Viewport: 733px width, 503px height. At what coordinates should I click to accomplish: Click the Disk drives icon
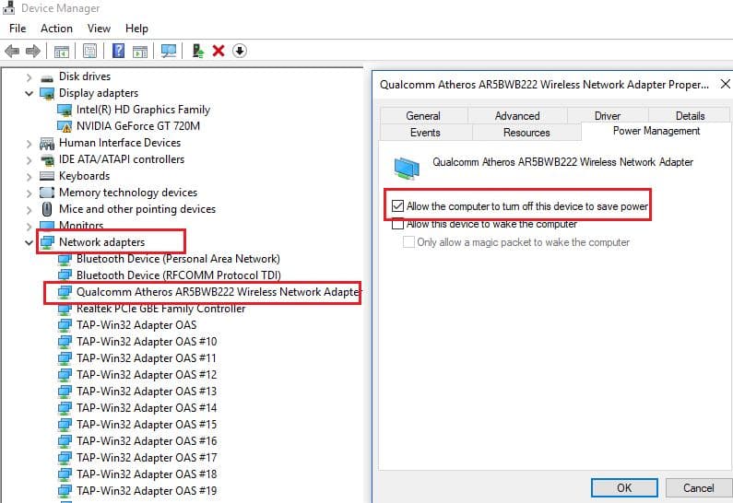[x=47, y=77]
